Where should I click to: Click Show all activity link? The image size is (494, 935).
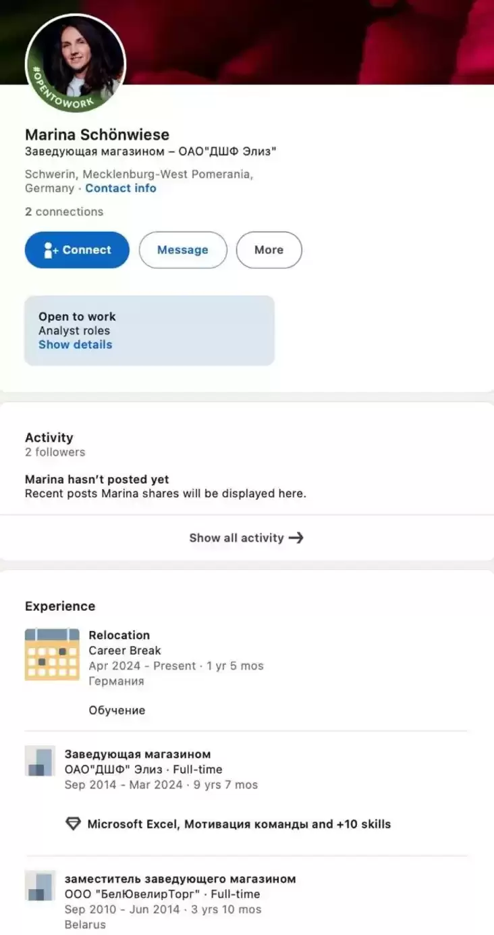[236, 538]
